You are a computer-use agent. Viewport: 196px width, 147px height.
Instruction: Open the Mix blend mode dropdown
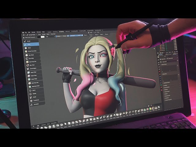pos(50,36)
